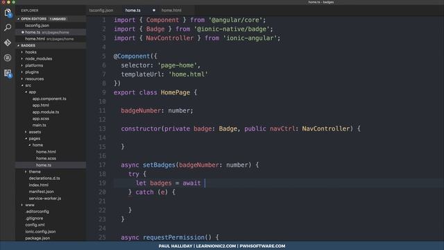Viewport: 444px width, 250px height.
Task: Expand the node_modules folder
Action: coord(39,58)
